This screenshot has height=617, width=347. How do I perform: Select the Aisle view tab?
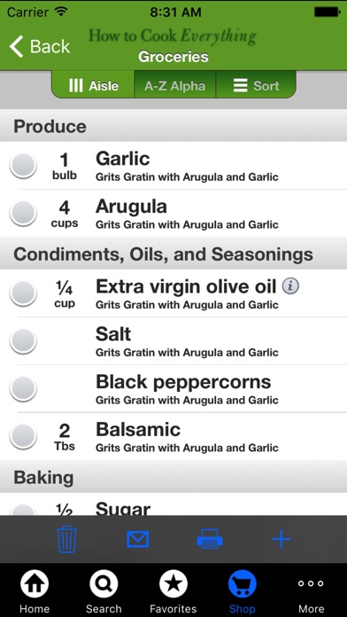pos(94,85)
